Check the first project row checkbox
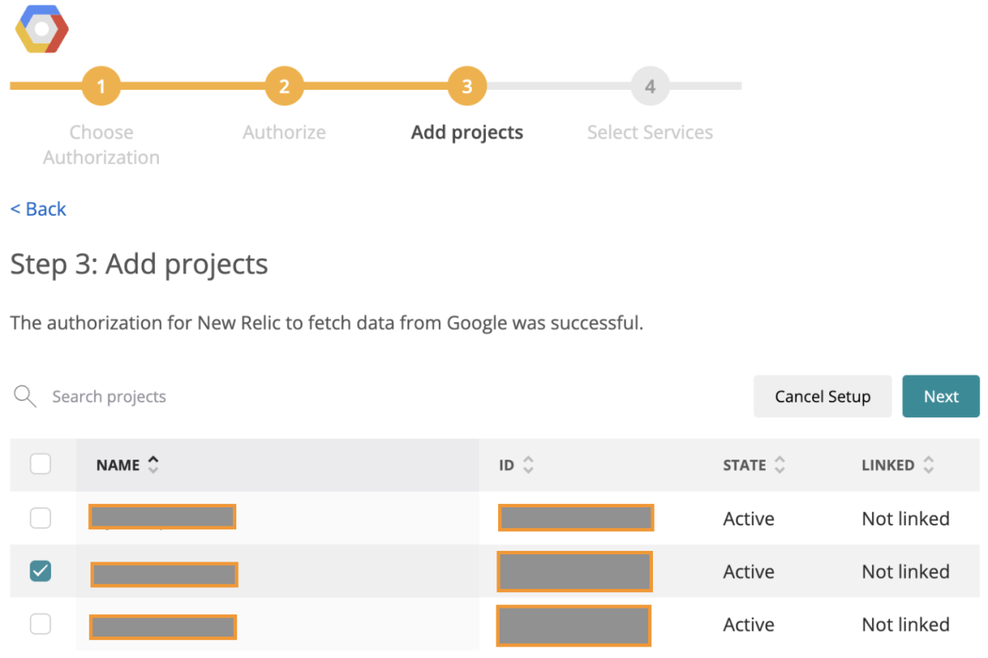988x658 pixels. point(40,518)
